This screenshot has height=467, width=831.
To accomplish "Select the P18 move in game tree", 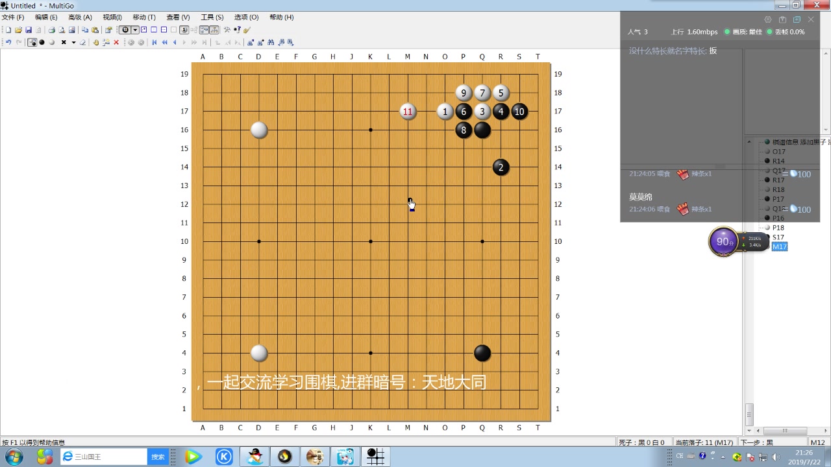I will (x=778, y=228).
